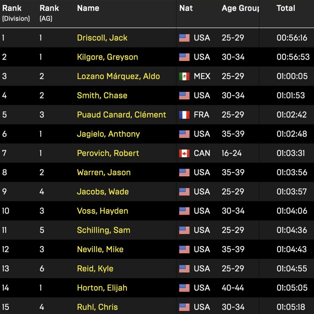Sort by the Name column header
The image size is (314, 314).
(88, 8)
